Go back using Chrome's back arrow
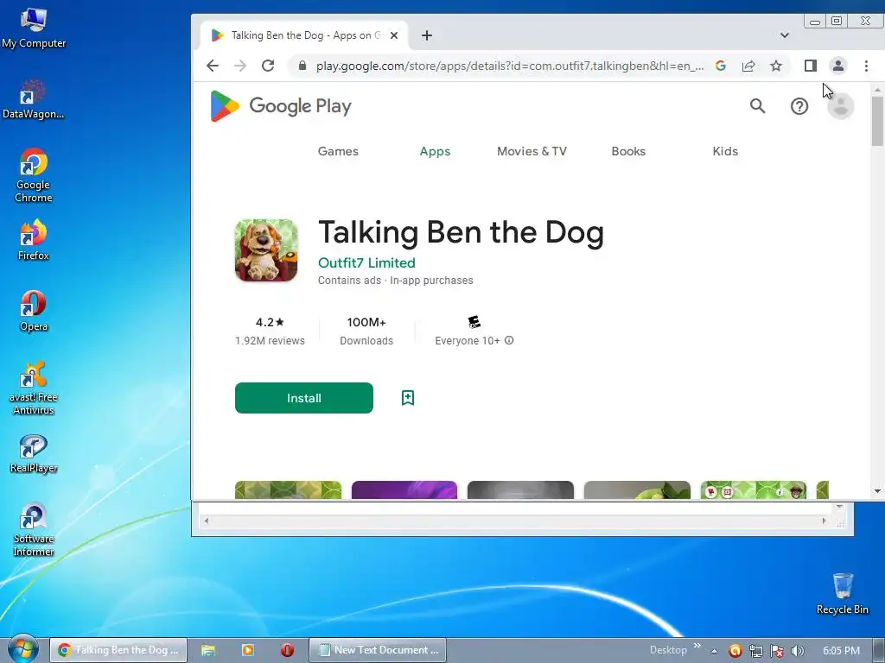Viewport: 885px width, 663px height. (213, 66)
